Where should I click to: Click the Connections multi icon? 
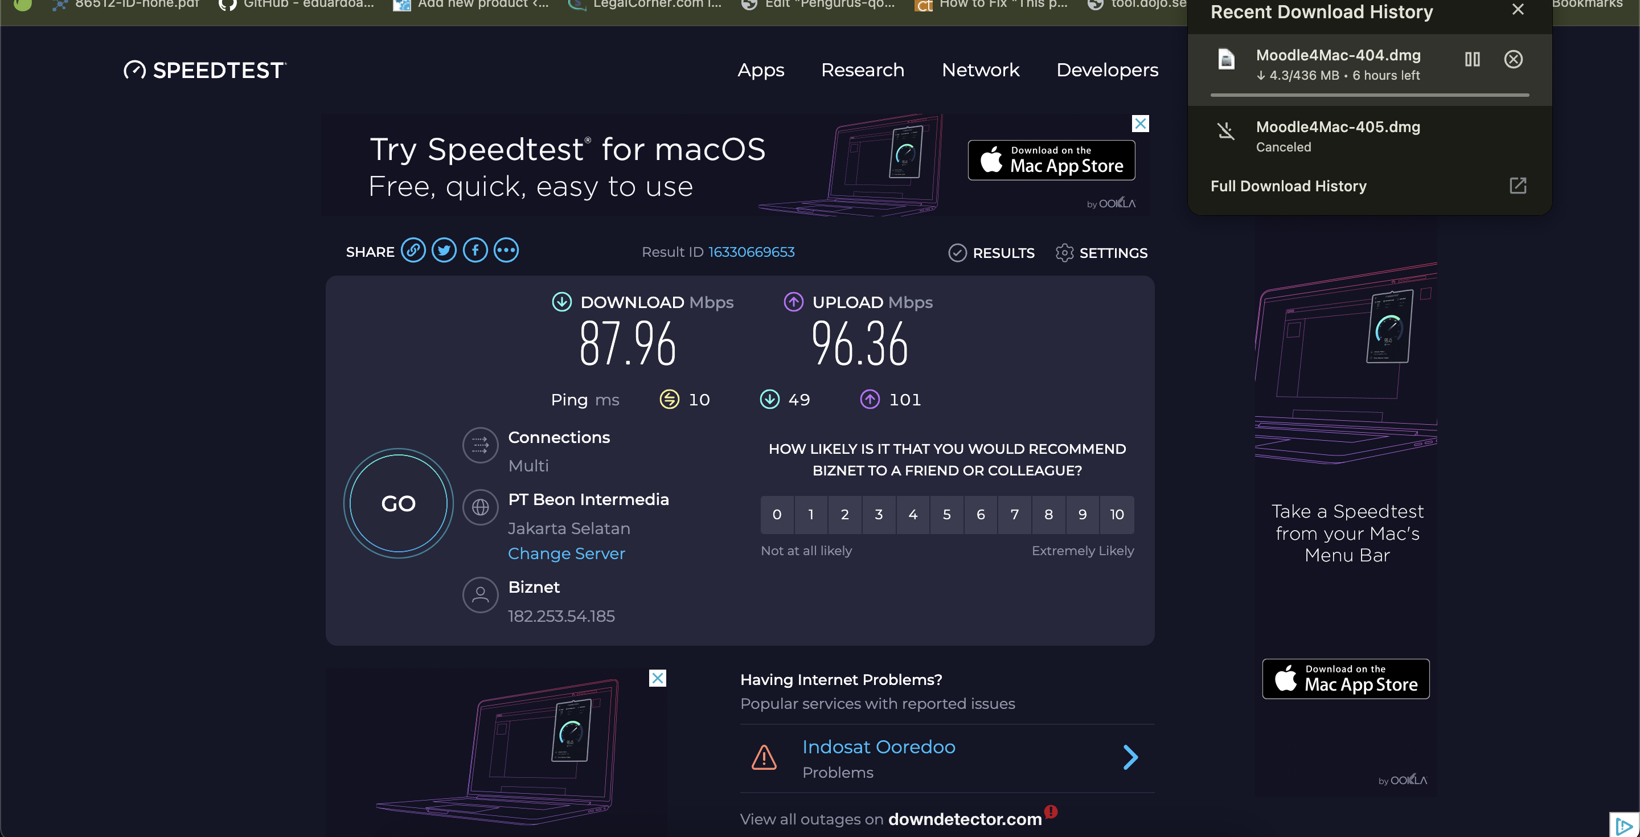[480, 445]
